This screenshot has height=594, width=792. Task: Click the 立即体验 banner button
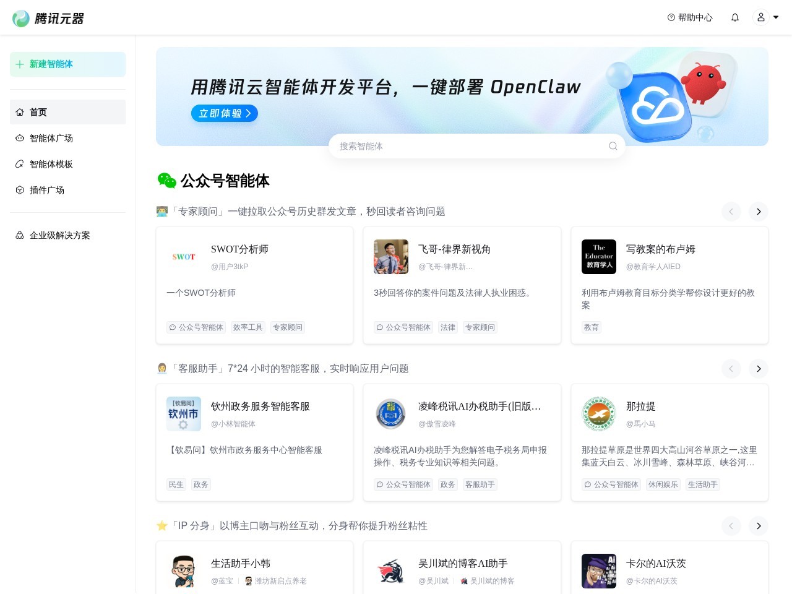pyautogui.click(x=225, y=113)
